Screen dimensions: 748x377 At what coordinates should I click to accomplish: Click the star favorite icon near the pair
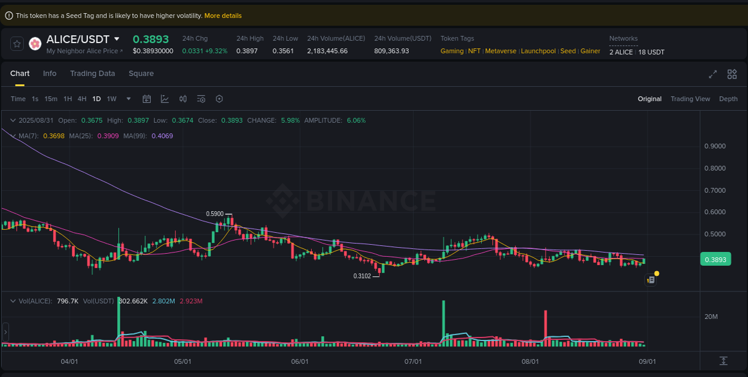click(17, 43)
